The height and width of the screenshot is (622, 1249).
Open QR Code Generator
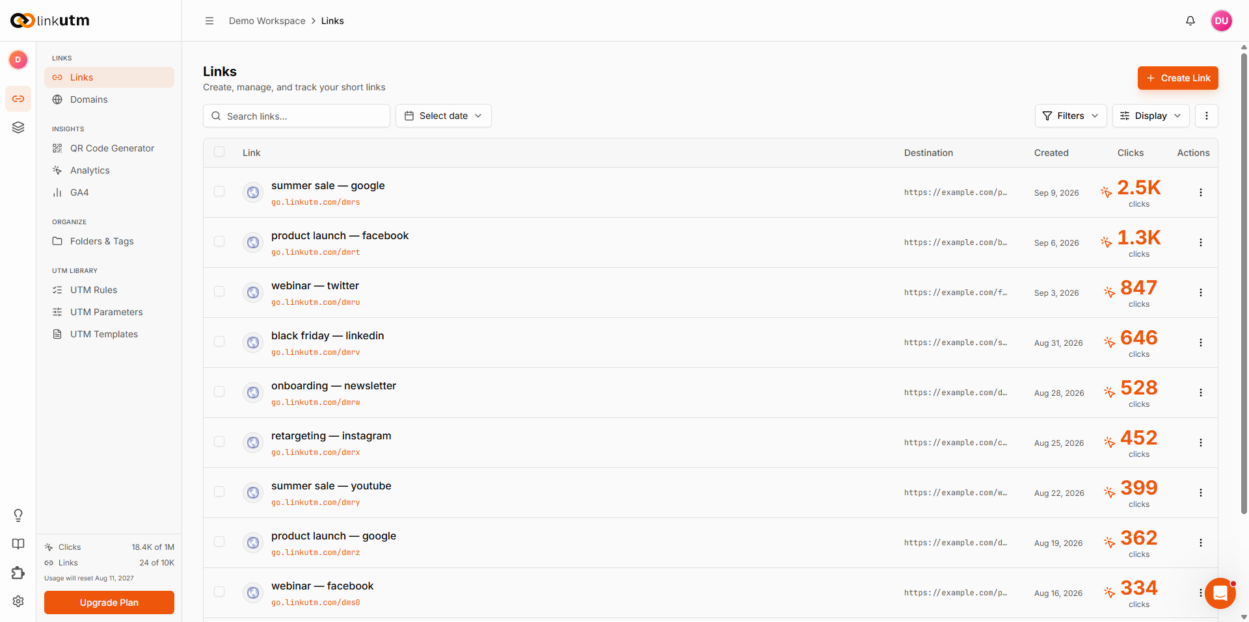pyautogui.click(x=109, y=148)
